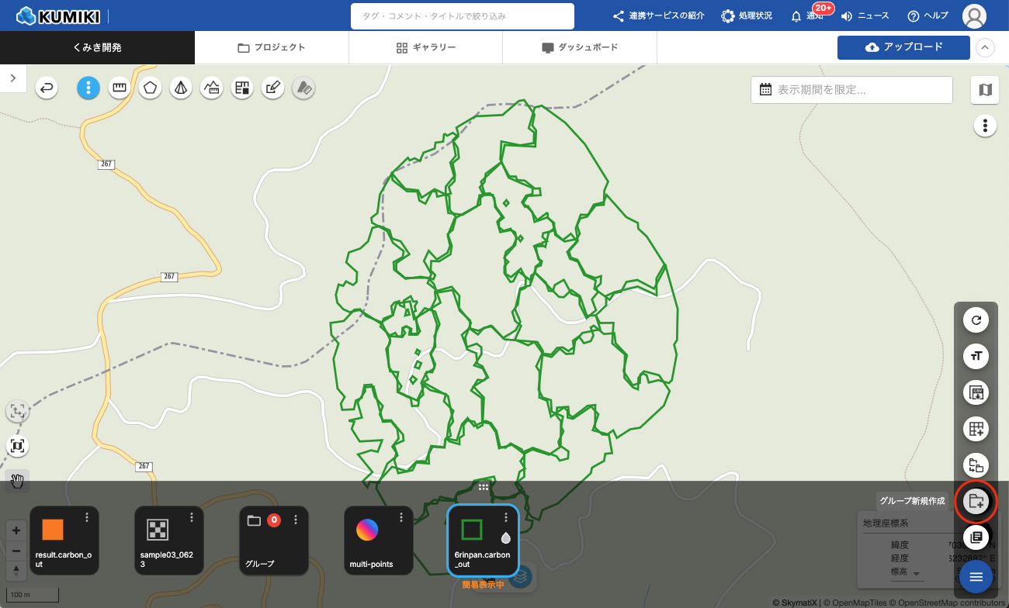Toggle the blue three-dot tool menu button
Viewport: 1009px width, 608px height.
(x=88, y=88)
